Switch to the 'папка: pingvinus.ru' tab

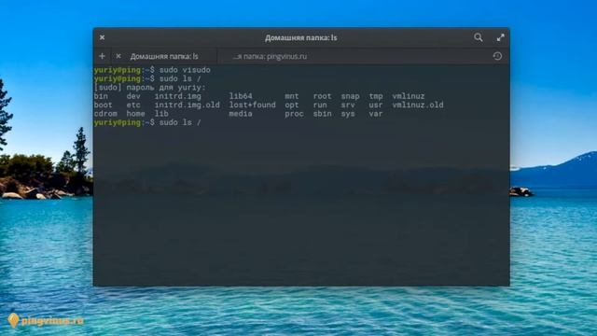coord(270,56)
